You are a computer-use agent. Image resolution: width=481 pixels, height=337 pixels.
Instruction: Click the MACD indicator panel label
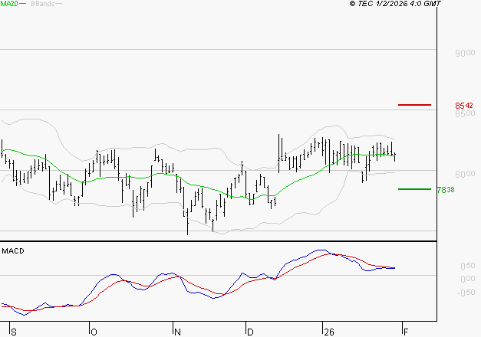[13, 250]
